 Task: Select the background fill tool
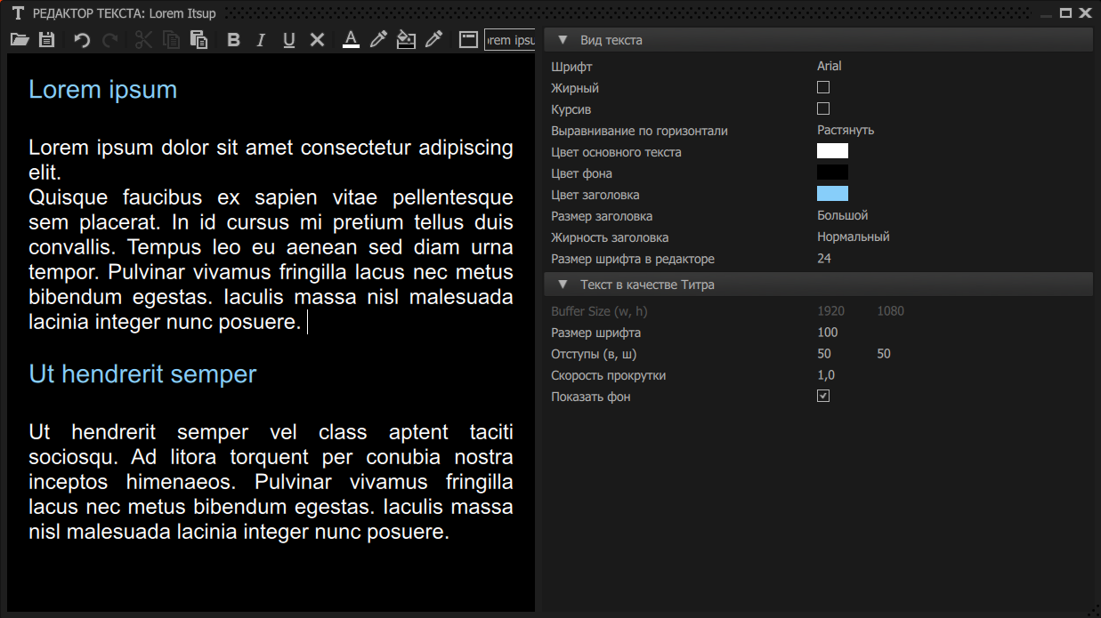tap(406, 39)
